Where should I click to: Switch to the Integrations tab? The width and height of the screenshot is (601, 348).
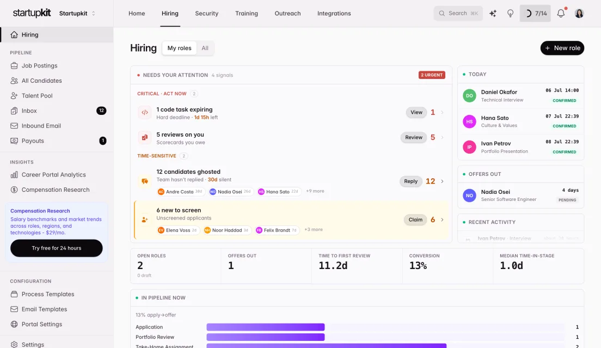pos(334,14)
